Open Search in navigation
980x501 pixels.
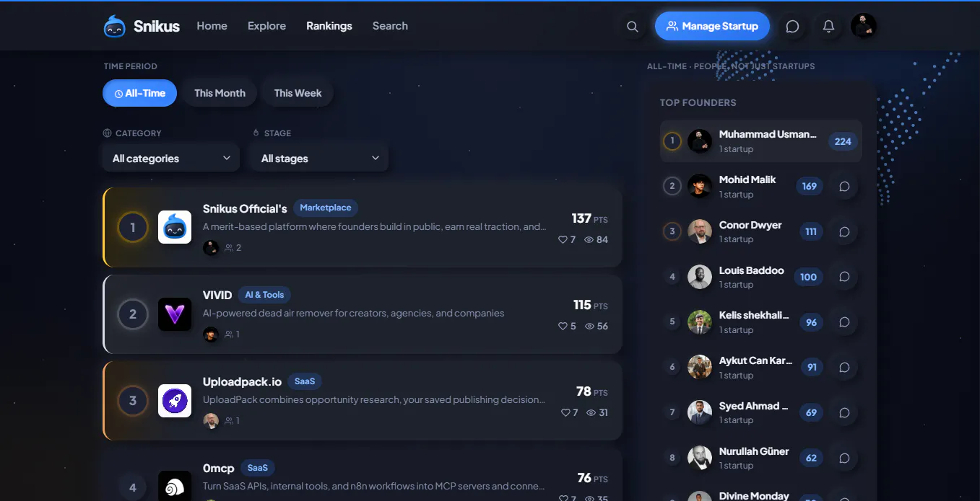[390, 26]
